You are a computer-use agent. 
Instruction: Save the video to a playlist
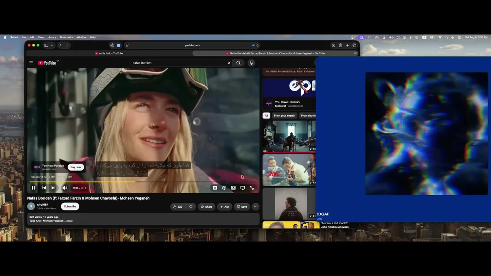tap(242, 207)
